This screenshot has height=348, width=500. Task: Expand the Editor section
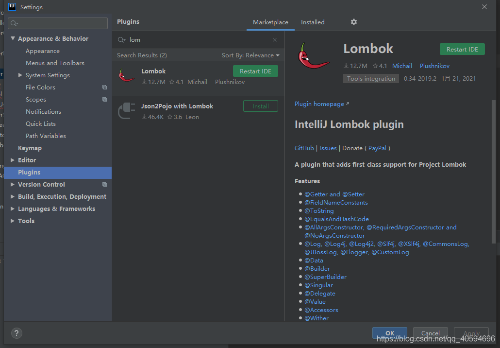pos(13,160)
